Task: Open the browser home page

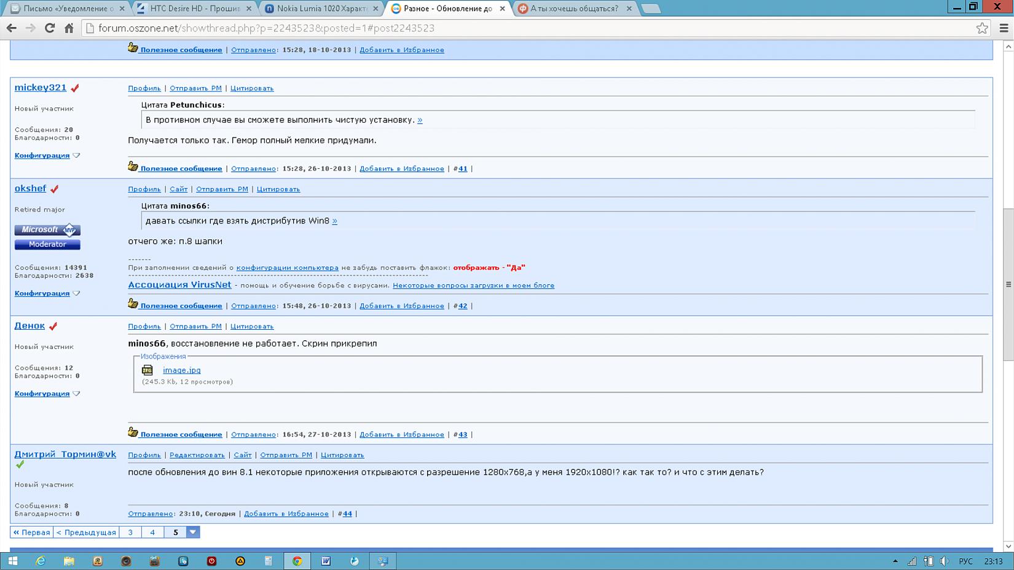Action: pos(69,28)
